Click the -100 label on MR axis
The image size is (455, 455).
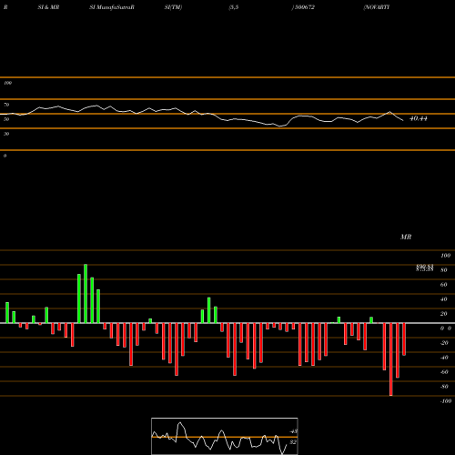click(446, 401)
